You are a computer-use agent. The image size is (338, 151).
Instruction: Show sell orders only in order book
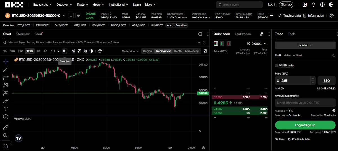click(x=229, y=43)
